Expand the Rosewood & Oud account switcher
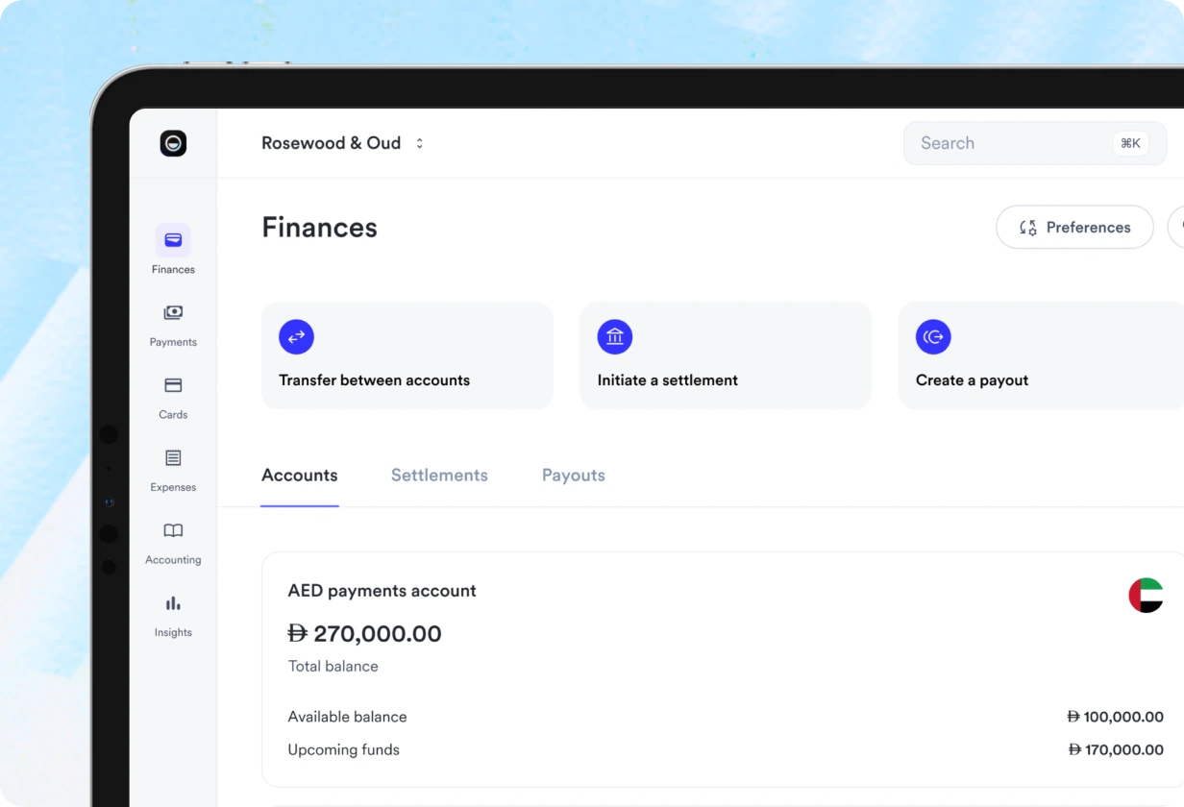 point(342,143)
